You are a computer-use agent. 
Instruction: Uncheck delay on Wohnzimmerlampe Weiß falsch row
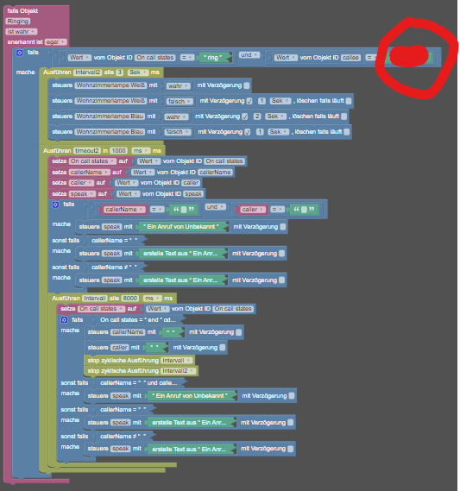point(249,101)
